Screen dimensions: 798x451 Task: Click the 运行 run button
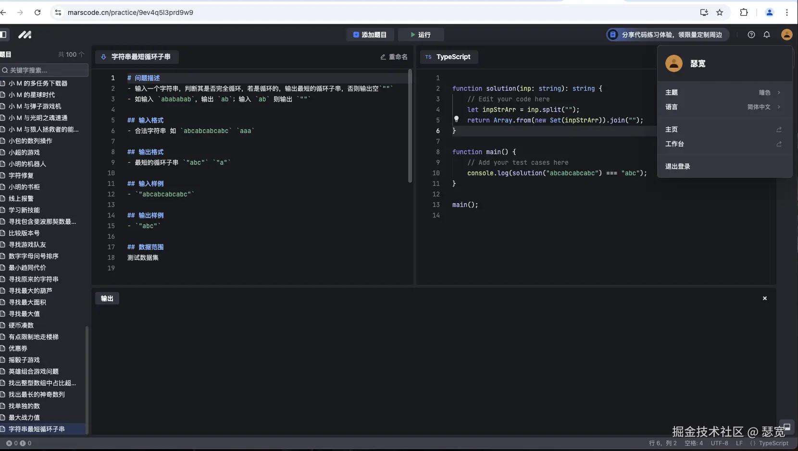[421, 35]
